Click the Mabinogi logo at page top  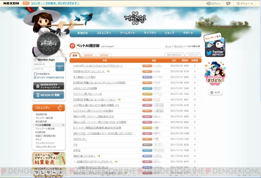135,18
